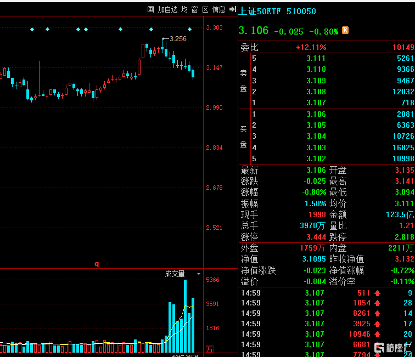This screenshot has width=415, height=357.
Task: Click the 振幅 amplitude value 1.50%
Action: (x=316, y=203)
